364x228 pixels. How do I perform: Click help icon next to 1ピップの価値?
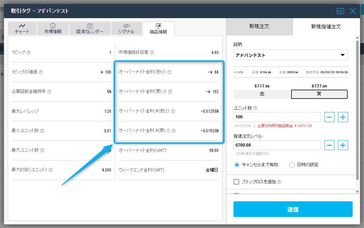[x=41, y=72]
